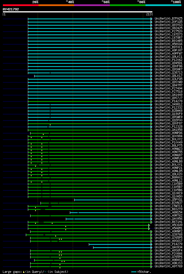
Task: Click the UniRef100_Q40956 label
Action: click(x=168, y=219)
